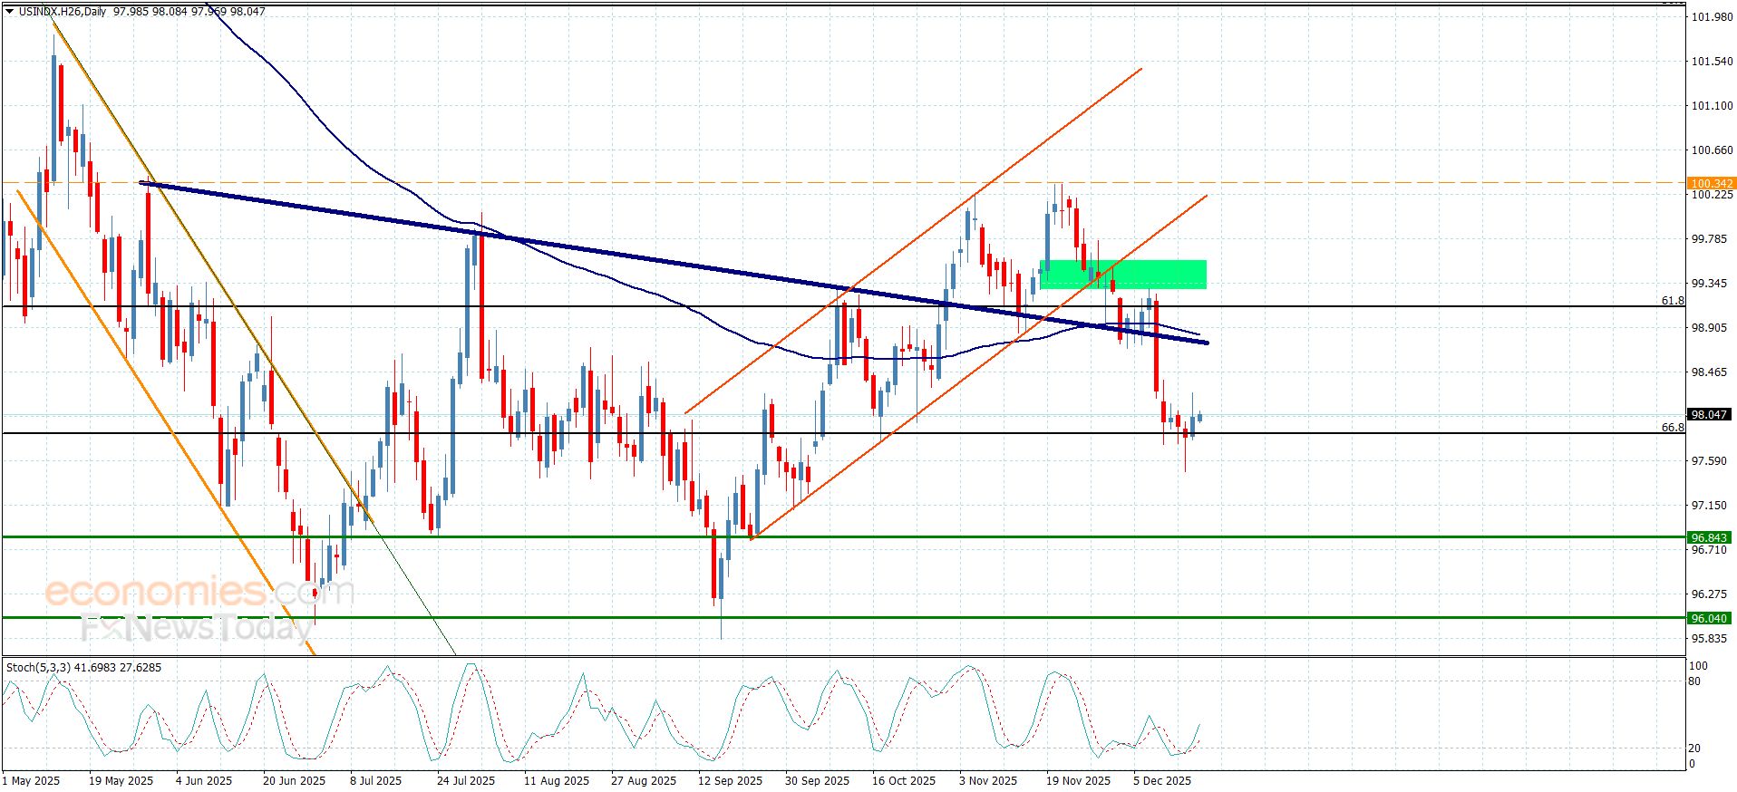This screenshot has width=1737, height=792.
Task: Click the FxNewsToday watermark logo
Action: point(197,628)
